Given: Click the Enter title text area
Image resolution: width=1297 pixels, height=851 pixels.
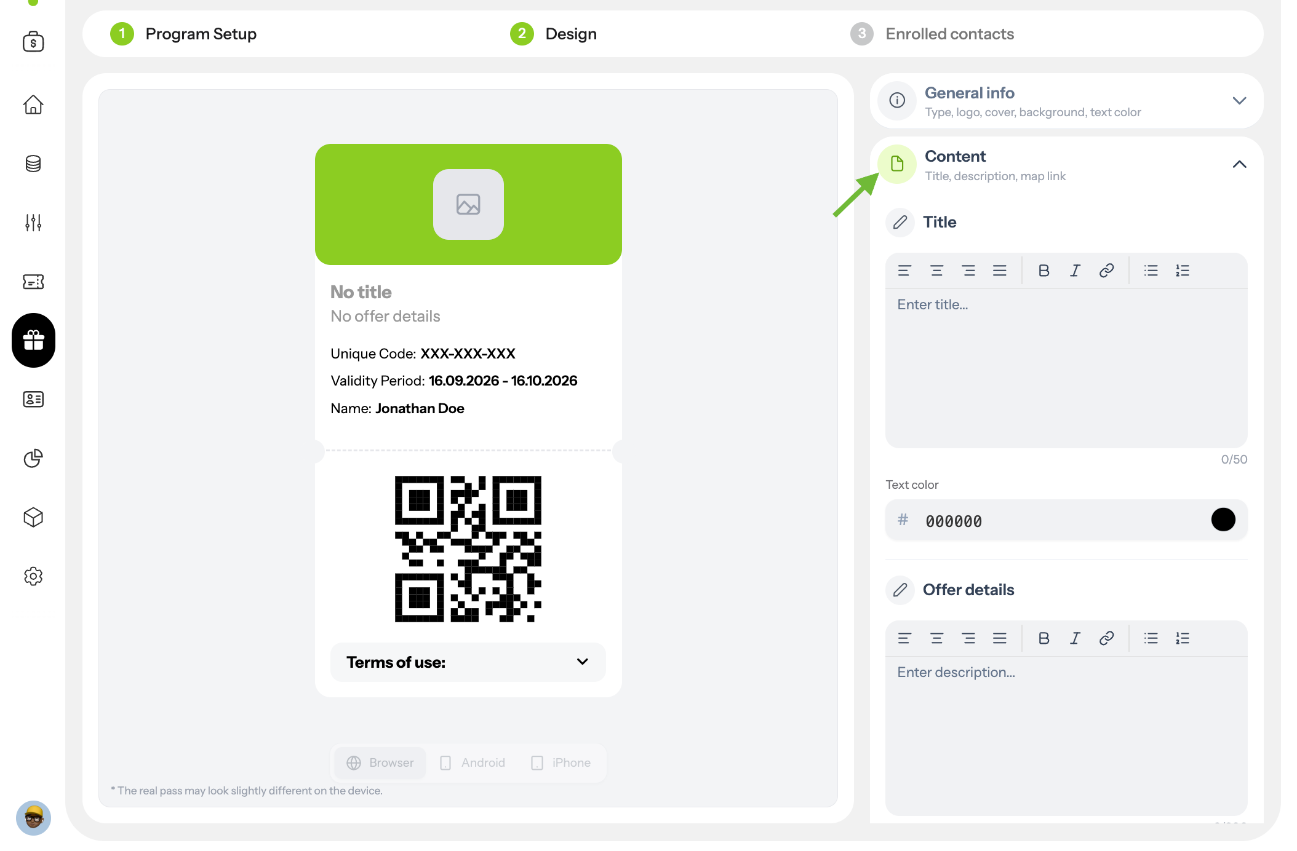Looking at the screenshot, I should (1066, 368).
